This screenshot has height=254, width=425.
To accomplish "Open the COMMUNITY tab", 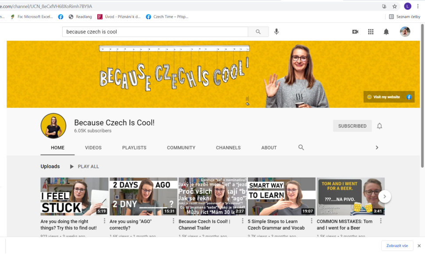I will [x=181, y=148].
